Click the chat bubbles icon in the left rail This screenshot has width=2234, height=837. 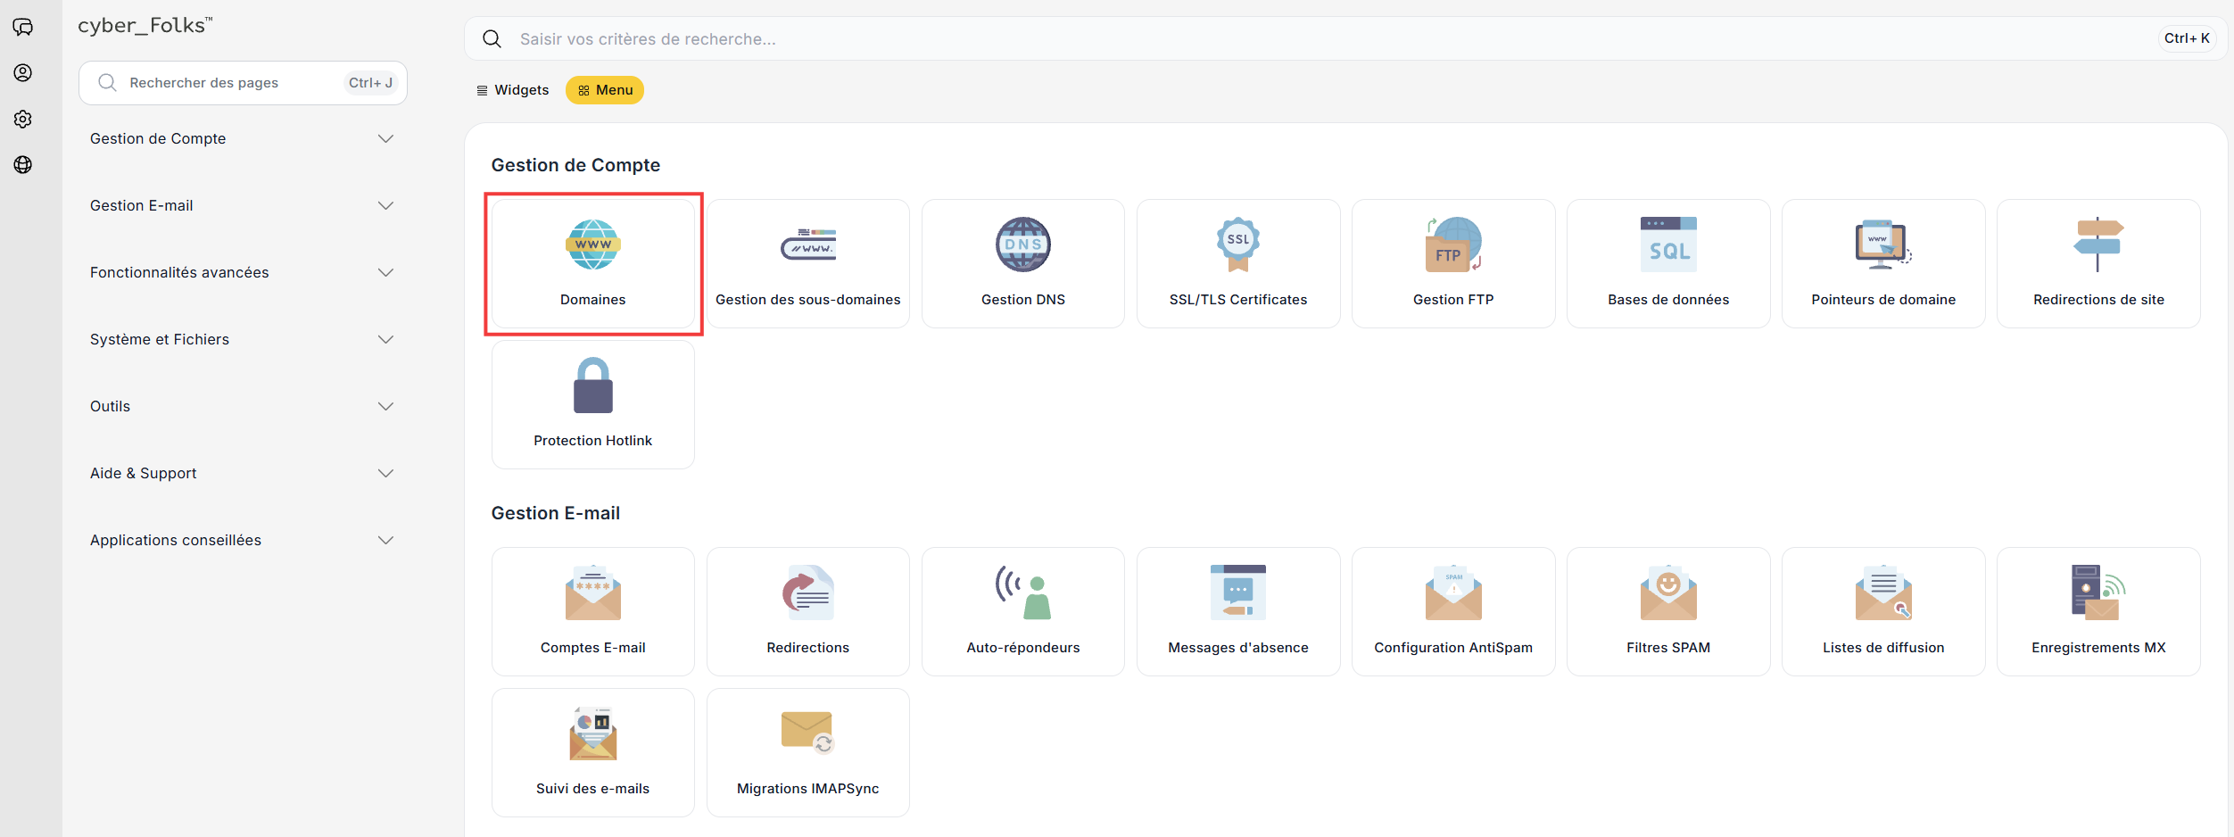click(x=23, y=27)
